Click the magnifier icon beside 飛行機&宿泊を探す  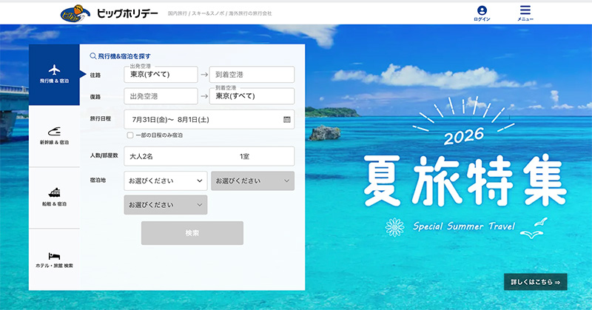point(93,56)
